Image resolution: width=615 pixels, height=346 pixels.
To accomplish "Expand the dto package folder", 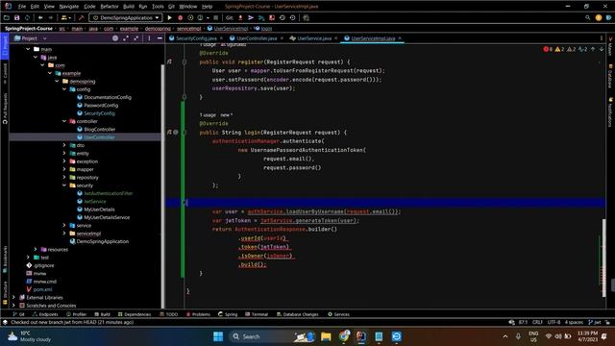I will (64, 145).
